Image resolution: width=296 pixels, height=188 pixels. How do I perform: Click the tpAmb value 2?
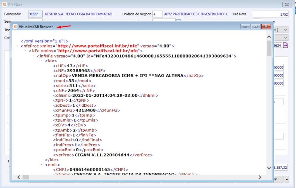(74, 130)
